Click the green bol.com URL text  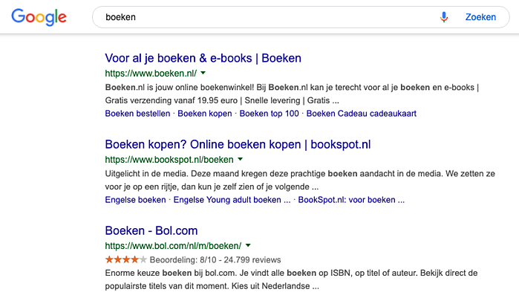pyautogui.click(x=173, y=246)
